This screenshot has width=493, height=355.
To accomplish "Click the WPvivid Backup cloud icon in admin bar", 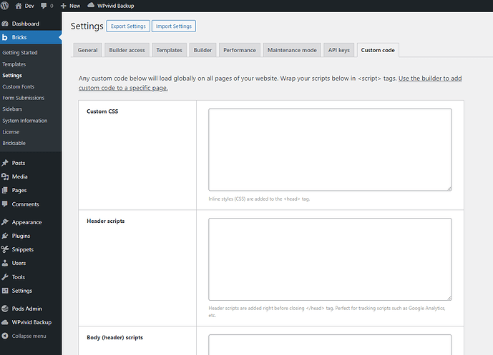I will pos(91,5).
